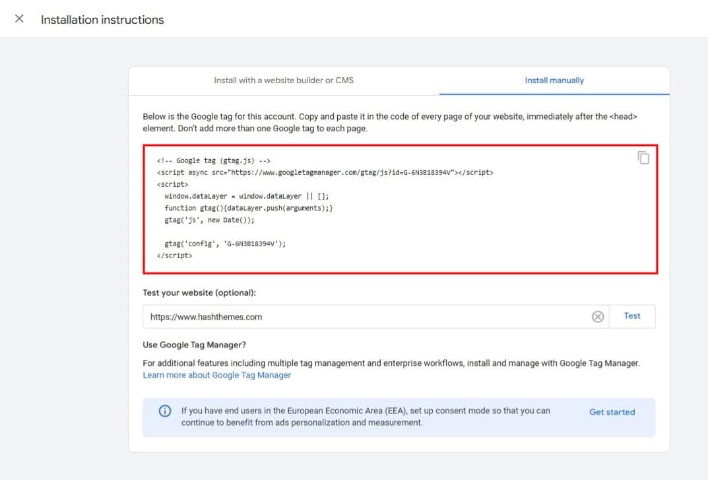Click the gtag('js', new Date()) line

209,220
